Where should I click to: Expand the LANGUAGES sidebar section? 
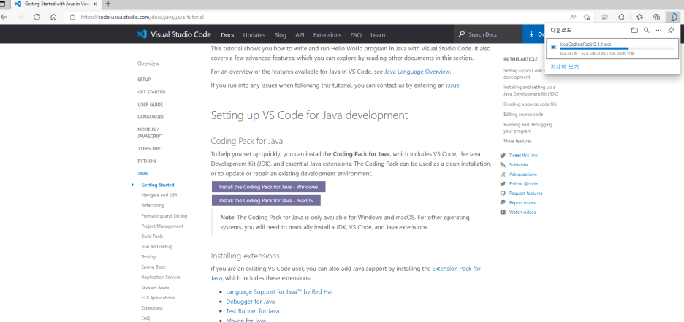click(151, 117)
